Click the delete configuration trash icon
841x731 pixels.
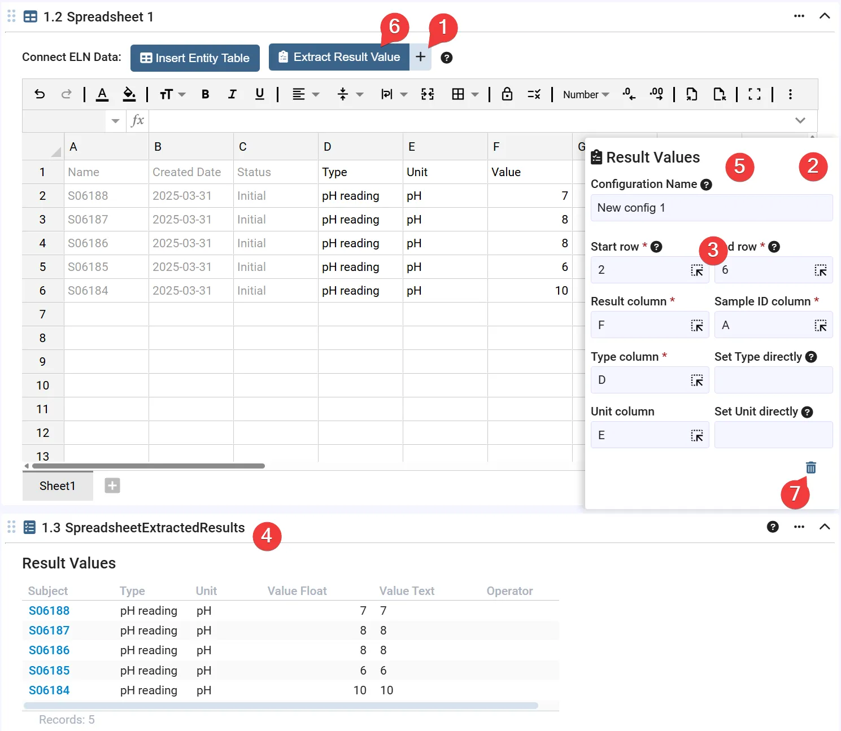(x=811, y=467)
